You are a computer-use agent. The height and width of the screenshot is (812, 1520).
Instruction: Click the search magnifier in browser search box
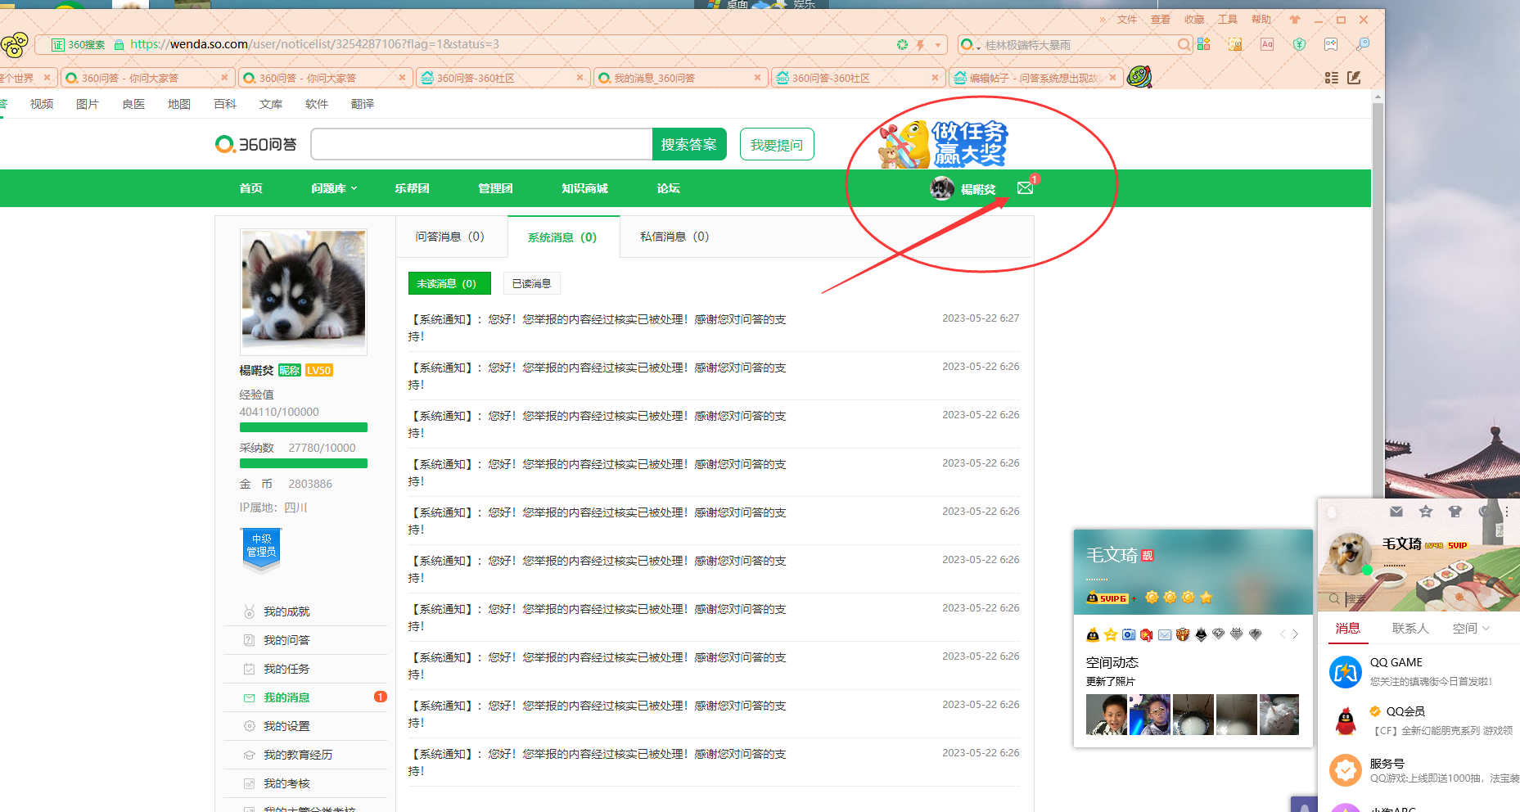1184,44
